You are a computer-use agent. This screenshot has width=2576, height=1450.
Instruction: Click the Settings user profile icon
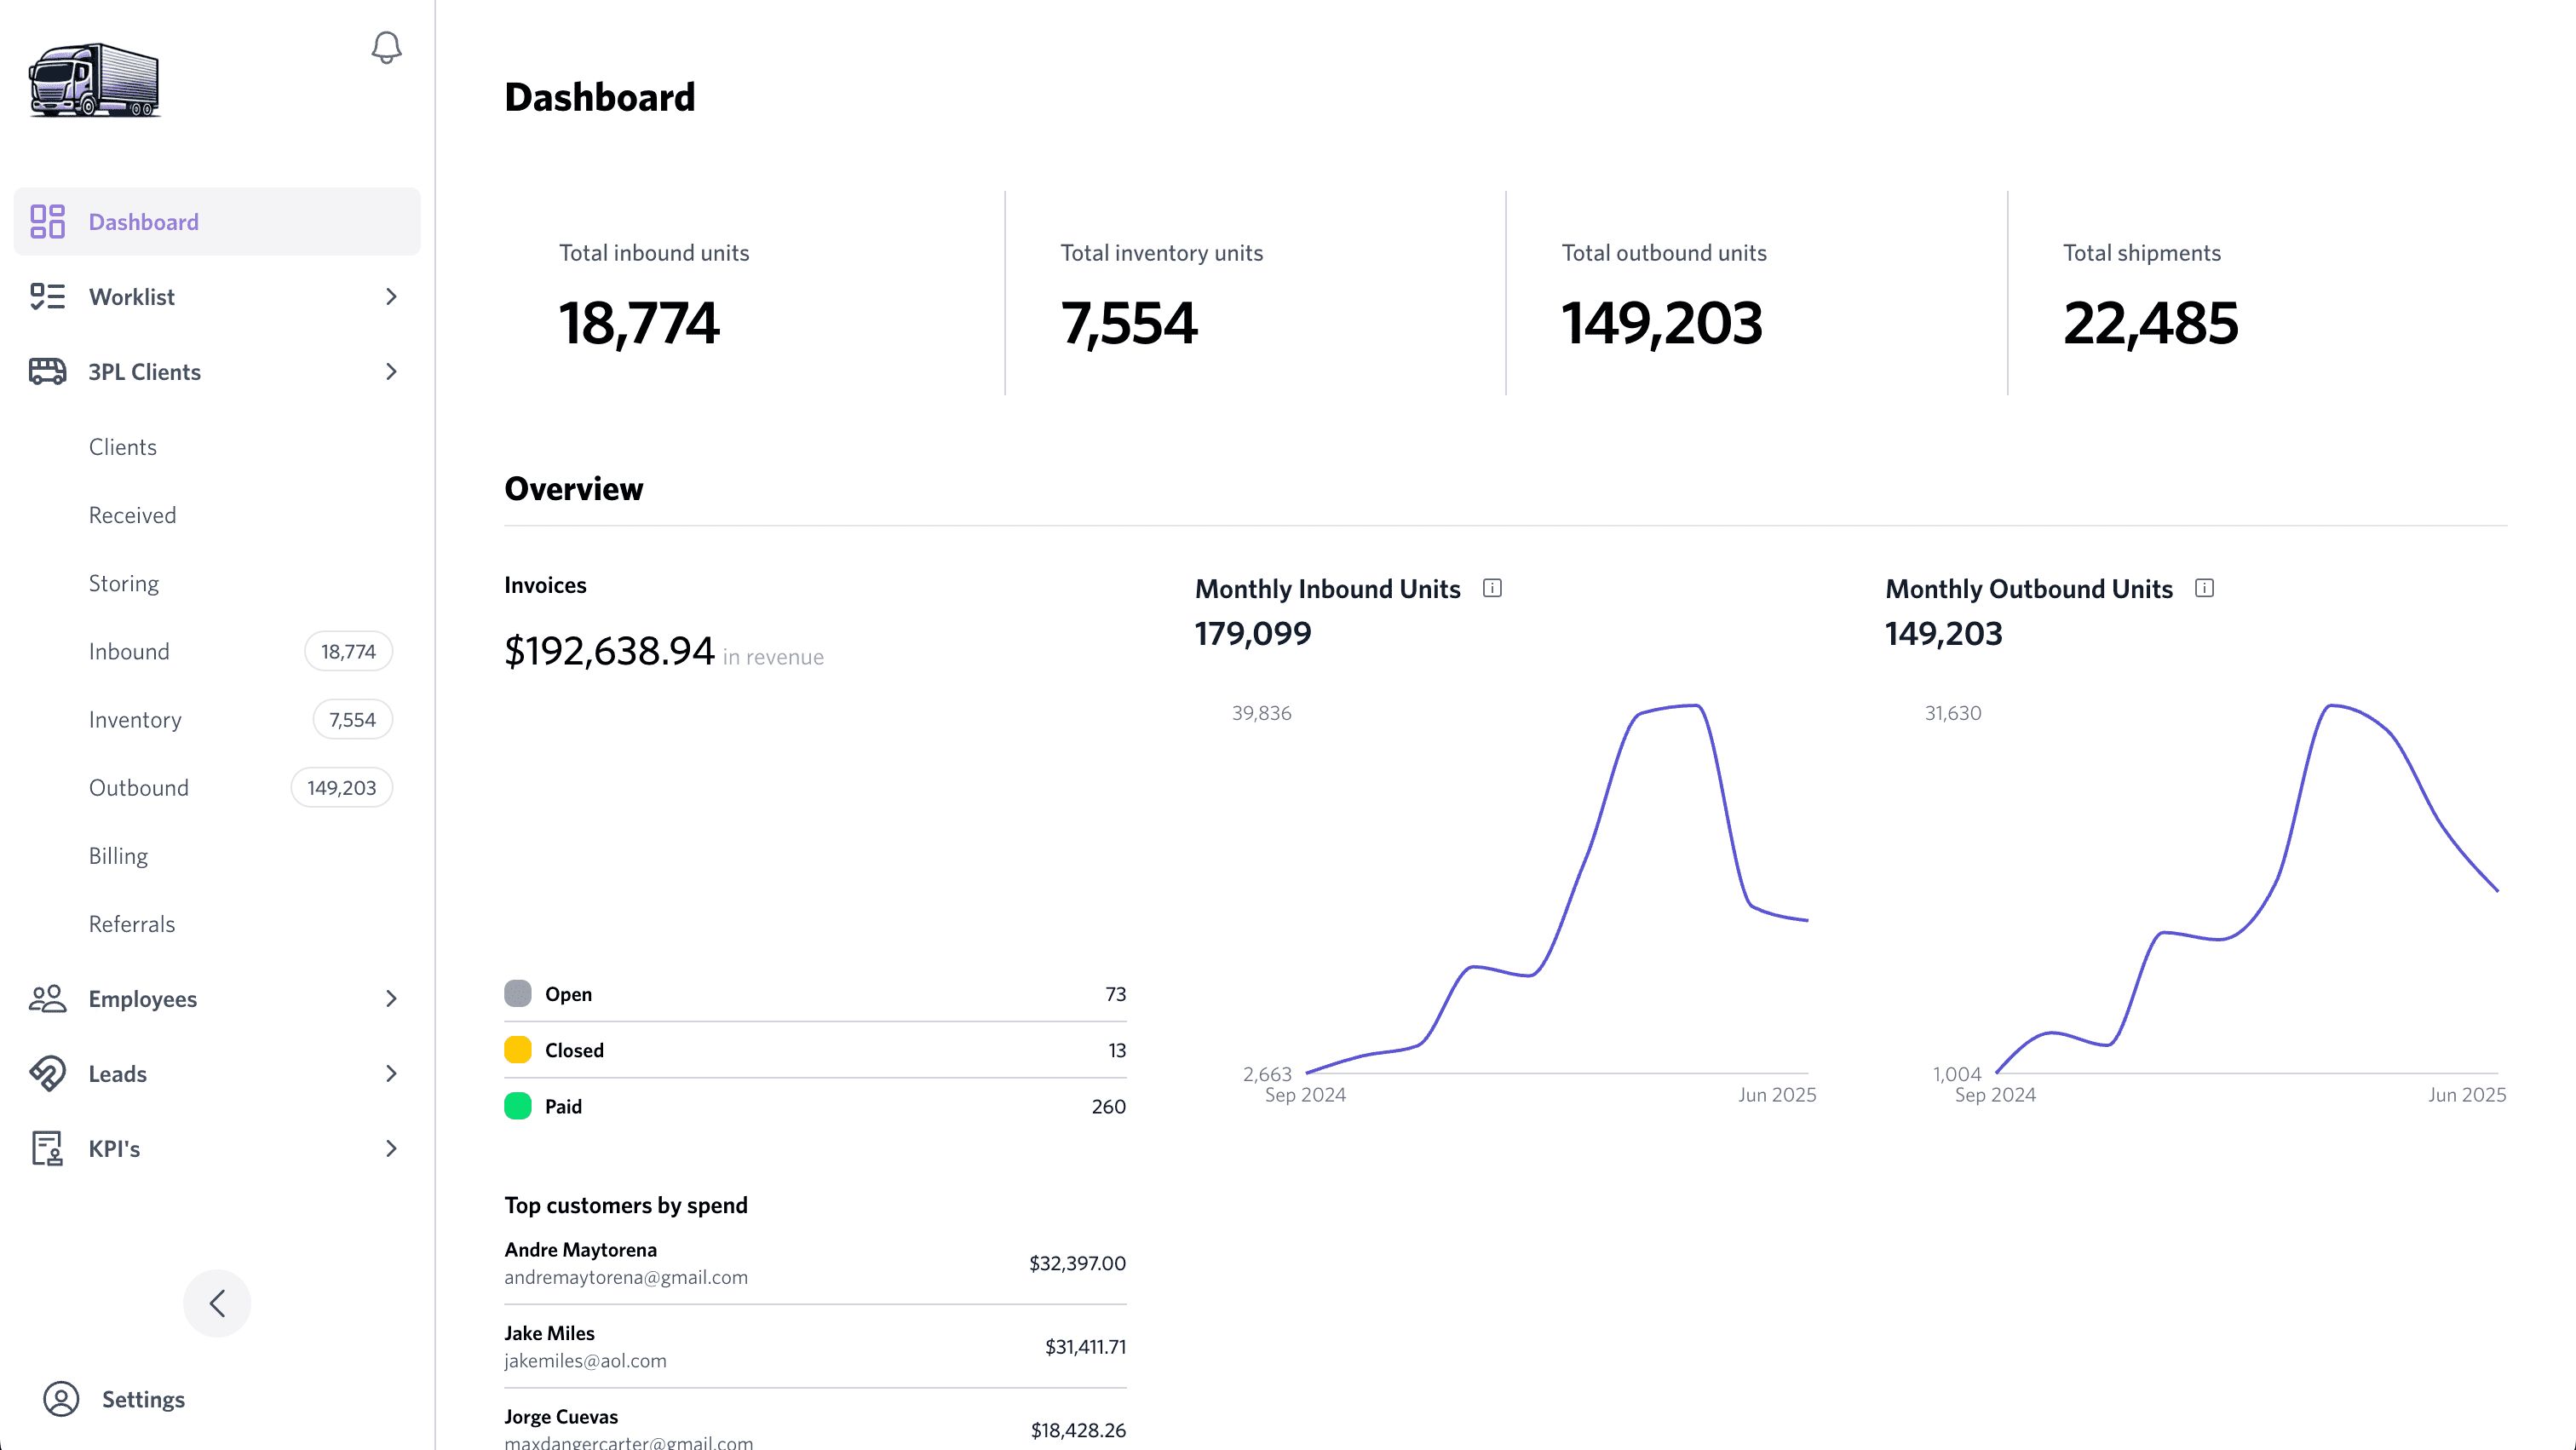61,1398
